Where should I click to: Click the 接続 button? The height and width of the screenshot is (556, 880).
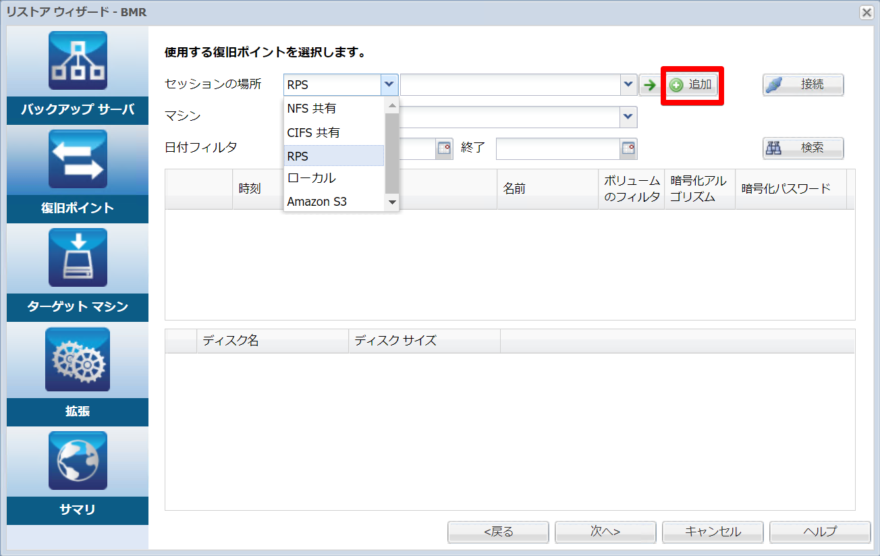(x=803, y=85)
